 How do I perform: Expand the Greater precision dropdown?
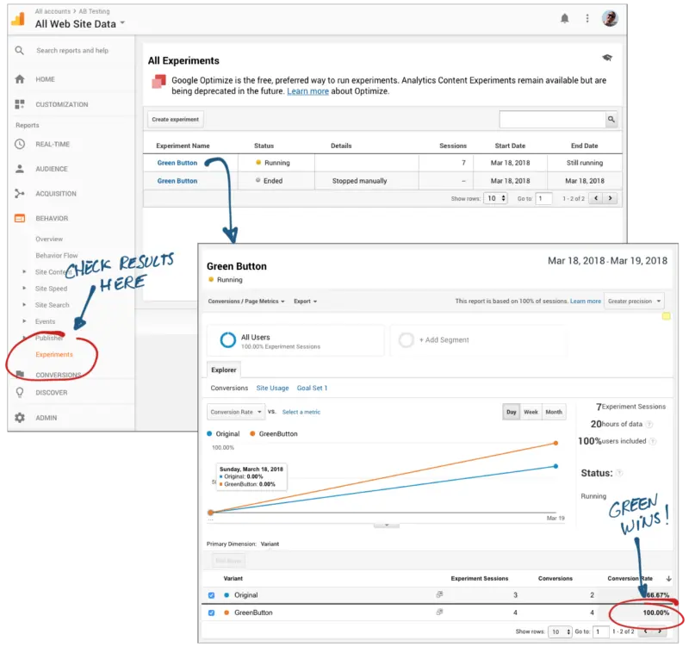(x=634, y=301)
